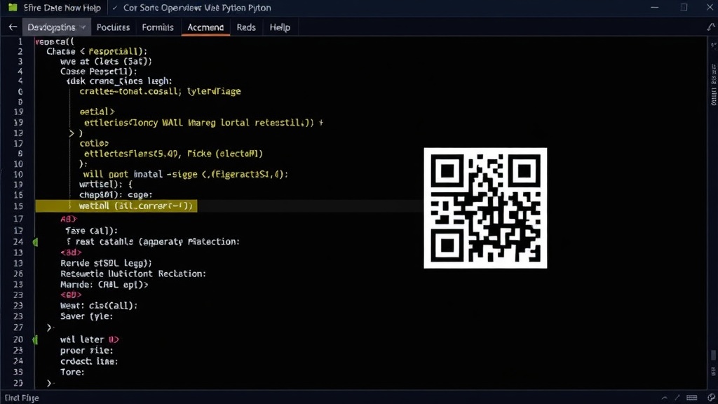Image resolution: width=718 pixels, height=404 pixels.
Task: Click the checkmark icon before 'Cor Sorte Operview'
Action: 114,8
